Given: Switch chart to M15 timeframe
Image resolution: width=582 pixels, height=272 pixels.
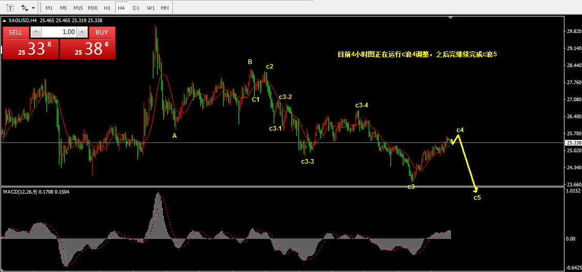Looking at the screenshot, I should 78,7.
